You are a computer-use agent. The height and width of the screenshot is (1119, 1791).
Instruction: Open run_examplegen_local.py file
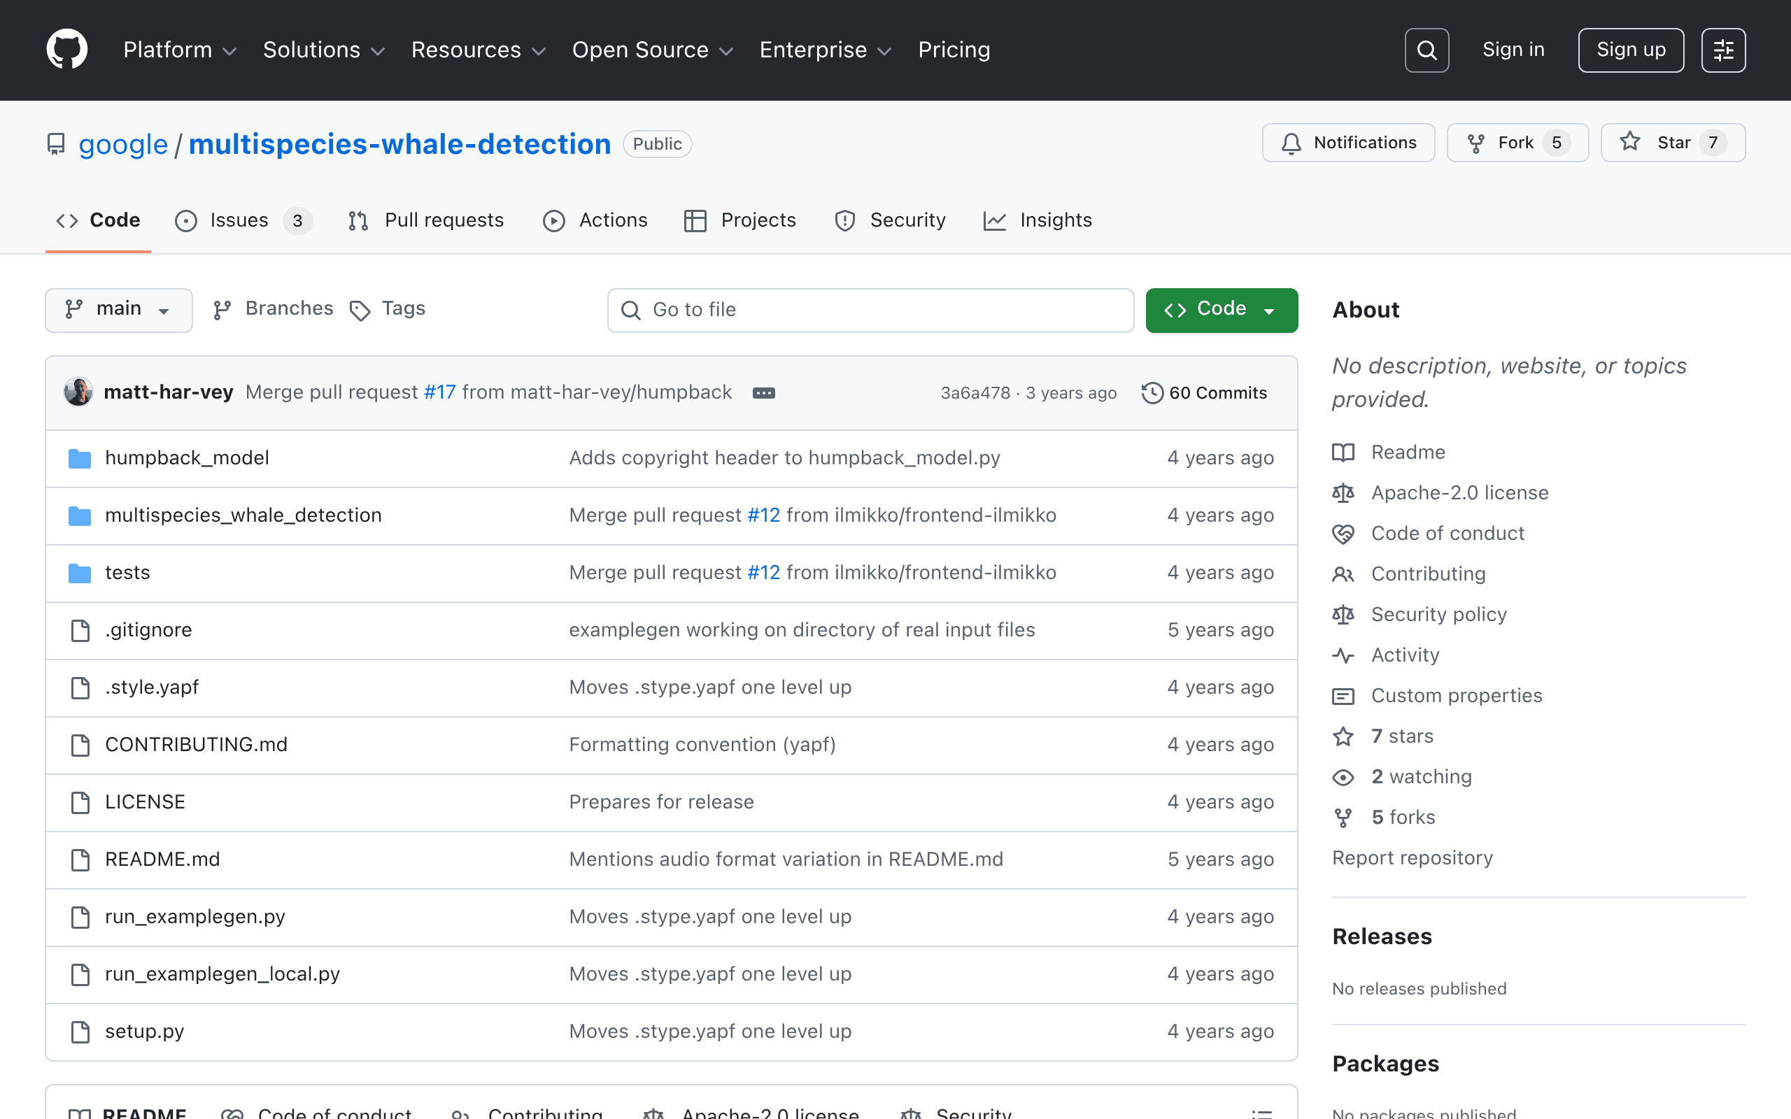coord(222,974)
